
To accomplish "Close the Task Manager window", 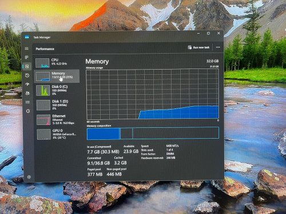I will [x=219, y=33].
